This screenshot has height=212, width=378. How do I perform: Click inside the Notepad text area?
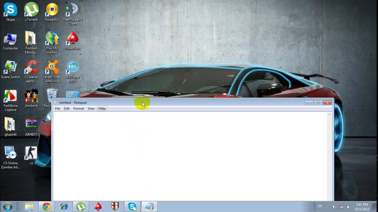coord(190,156)
